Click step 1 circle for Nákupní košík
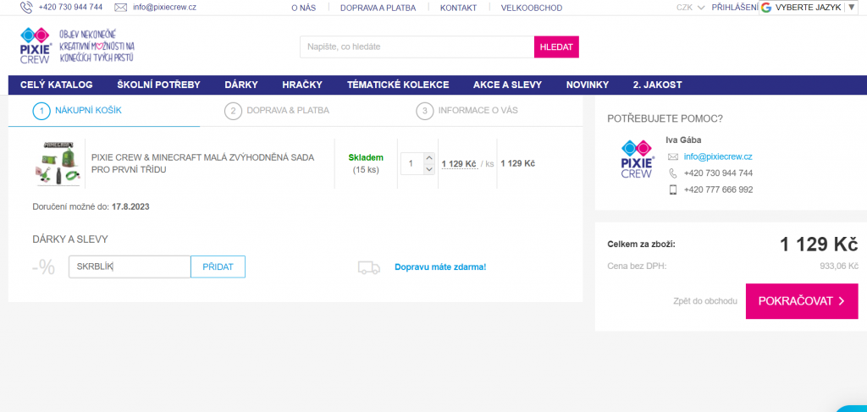 pos(41,111)
